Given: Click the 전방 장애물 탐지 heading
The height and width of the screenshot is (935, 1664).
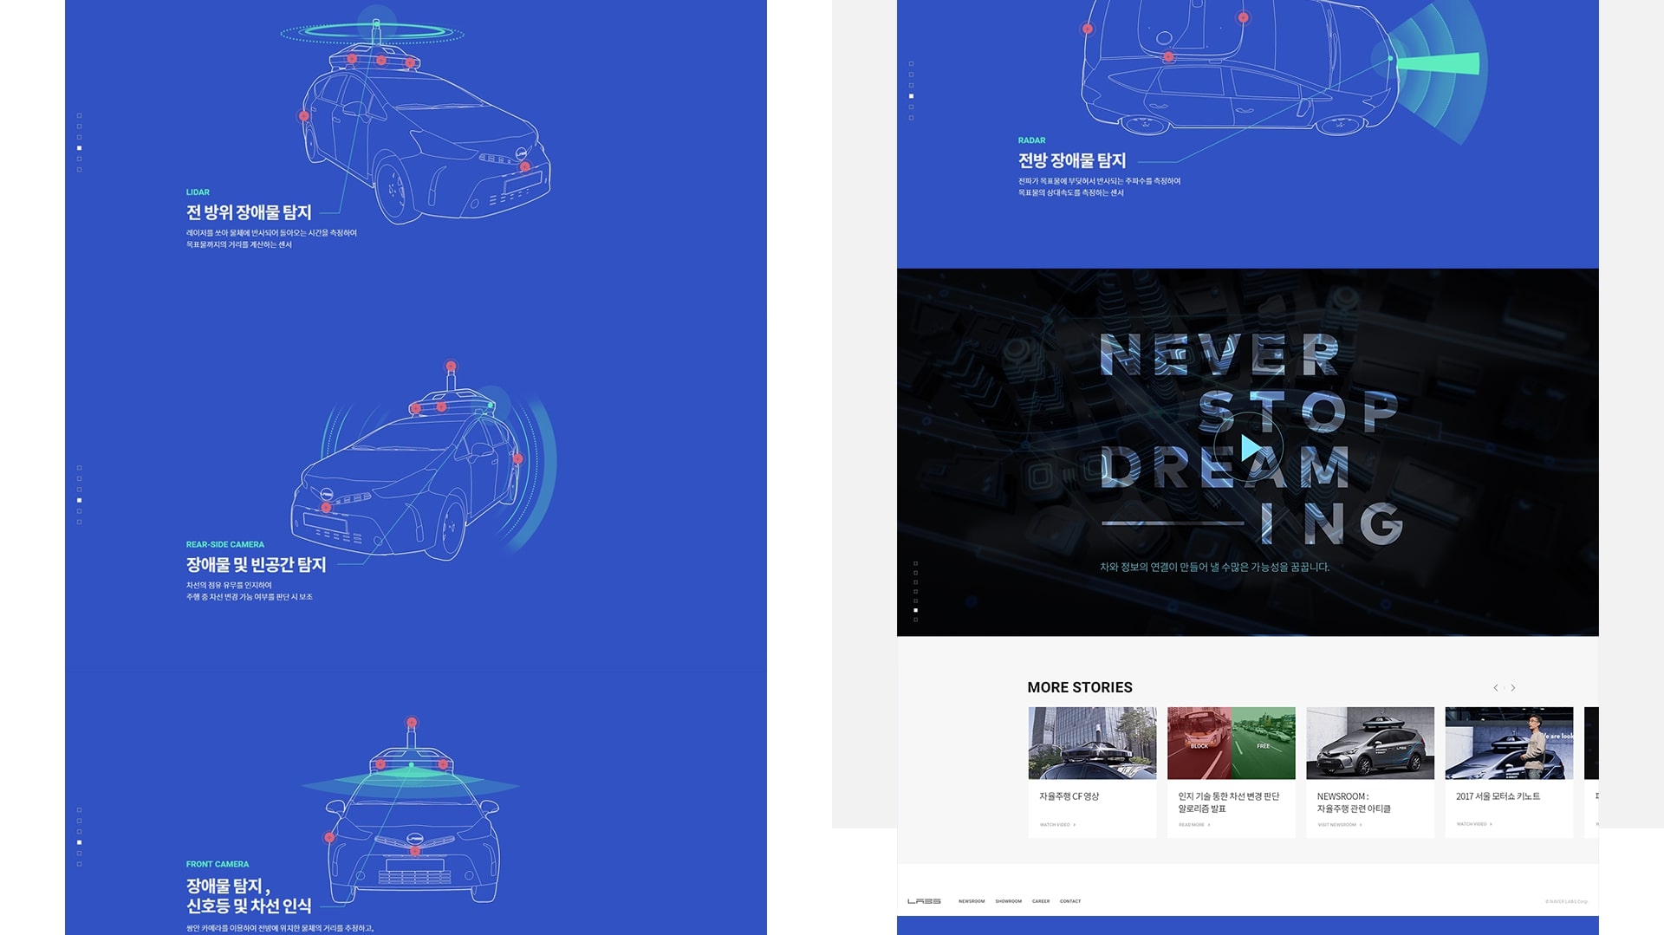Looking at the screenshot, I should point(1072,160).
